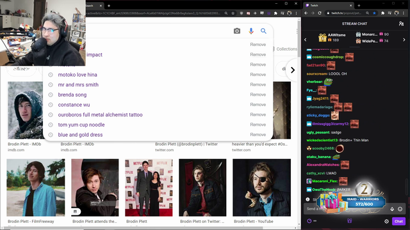Screen dimensions: 410x230
Task: Open the Brodin Plett eyepatch YouTube thumbnail
Action: click(262, 187)
